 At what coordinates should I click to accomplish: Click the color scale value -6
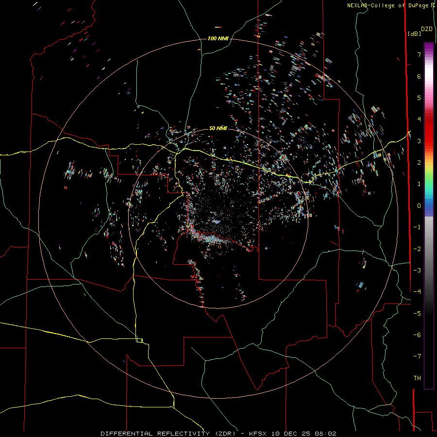[x=417, y=335]
